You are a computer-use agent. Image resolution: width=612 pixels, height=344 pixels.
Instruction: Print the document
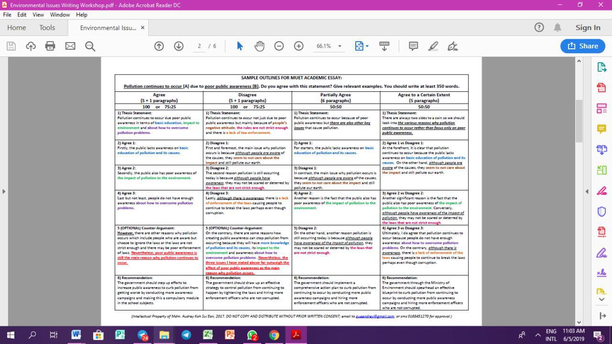pos(50,46)
